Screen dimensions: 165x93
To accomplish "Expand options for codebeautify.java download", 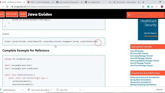I will tap(23, 90).
